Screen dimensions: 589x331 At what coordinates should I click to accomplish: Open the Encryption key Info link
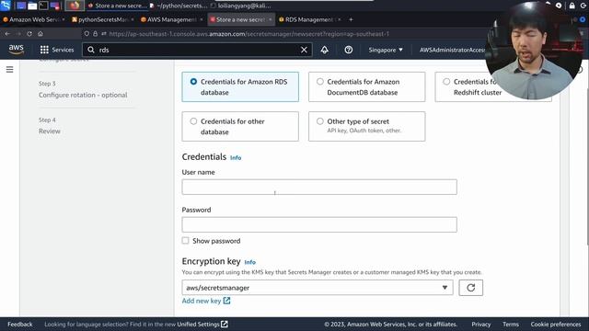(x=249, y=262)
